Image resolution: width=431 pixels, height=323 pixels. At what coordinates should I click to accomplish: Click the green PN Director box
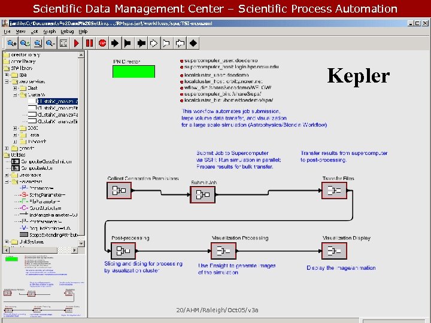click(133, 71)
